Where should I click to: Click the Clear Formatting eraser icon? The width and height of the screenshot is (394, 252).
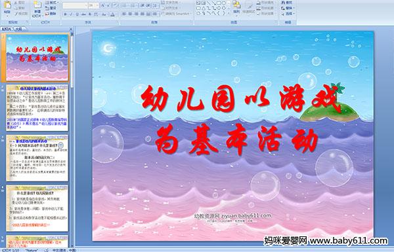tap(116, 5)
